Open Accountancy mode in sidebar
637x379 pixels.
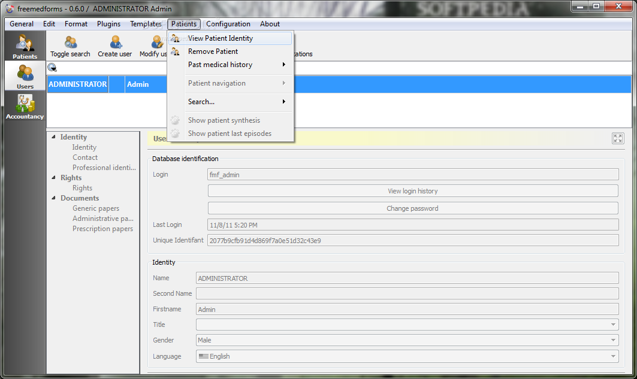pyautogui.click(x=25, y=106)
